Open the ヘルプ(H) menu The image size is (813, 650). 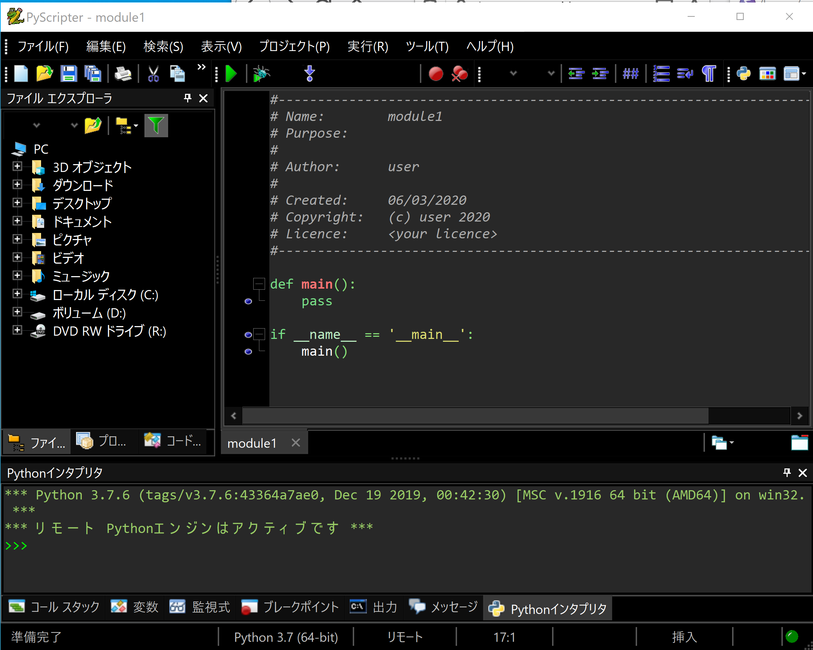tap(490, 46)
